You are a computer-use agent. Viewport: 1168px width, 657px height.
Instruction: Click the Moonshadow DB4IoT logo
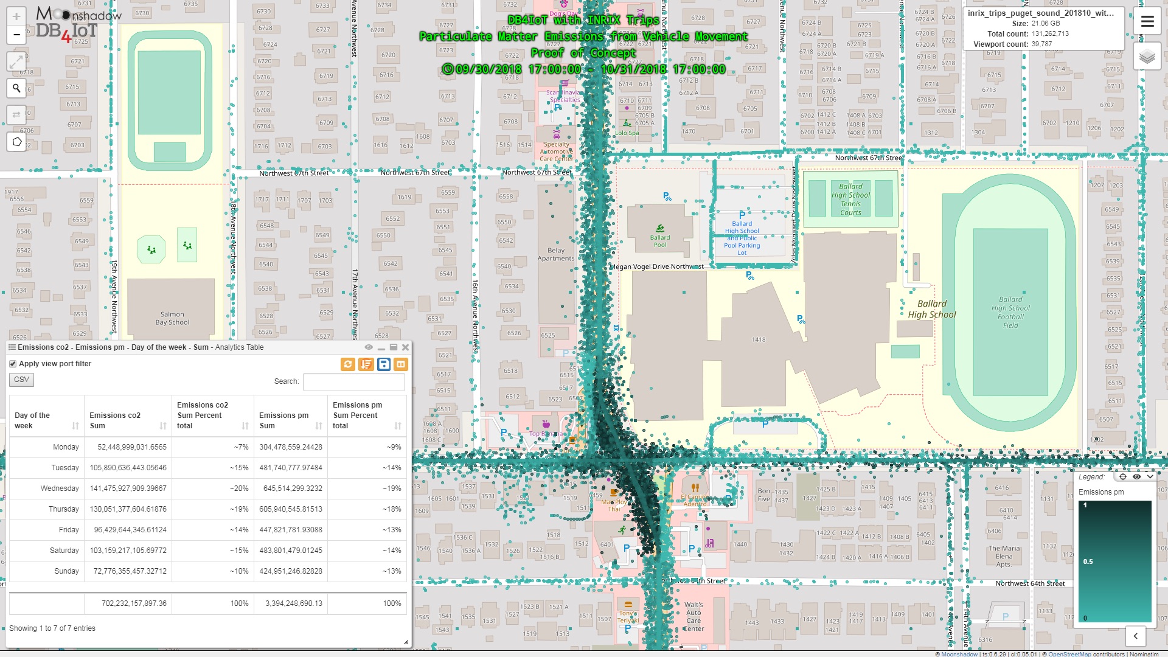click(78, 24)
